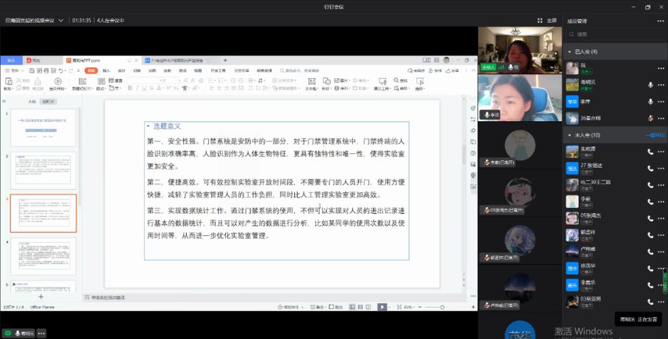Click the add new slide plus icon
The image size is (668, 339).
pyautogui.click(x=40, y=297)
